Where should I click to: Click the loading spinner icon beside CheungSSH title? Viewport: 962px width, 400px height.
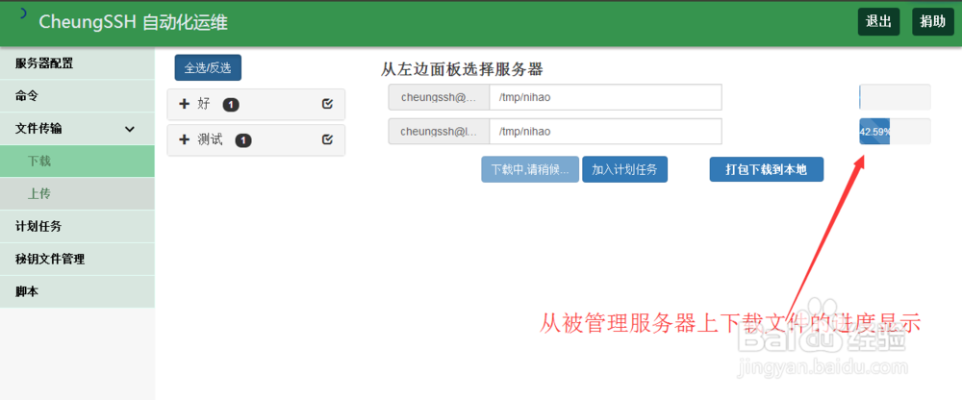(23, 13)
